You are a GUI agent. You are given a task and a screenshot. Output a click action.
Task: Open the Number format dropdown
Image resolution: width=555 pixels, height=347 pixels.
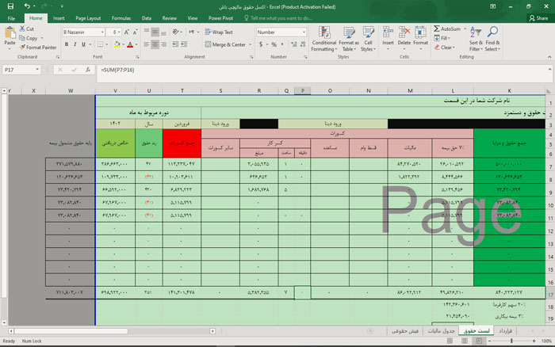(x=304, y=32)
